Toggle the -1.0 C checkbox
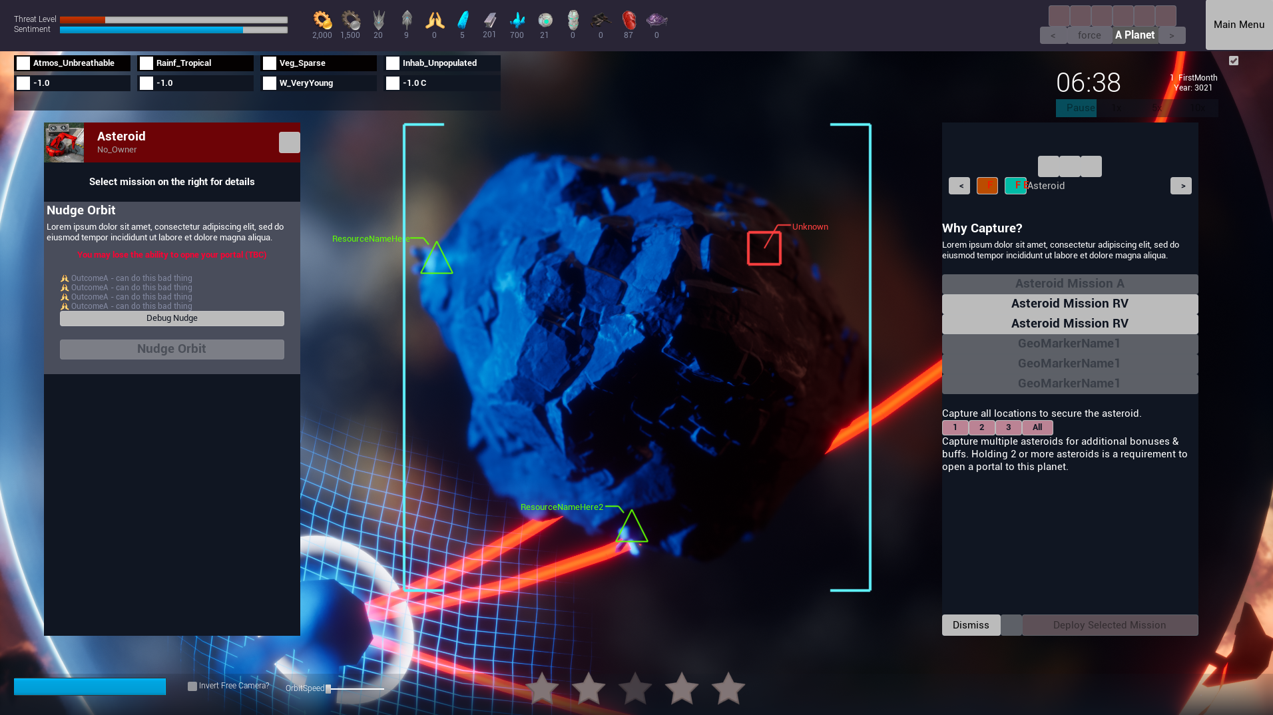1273x715 pixels. tap(393, 83)
